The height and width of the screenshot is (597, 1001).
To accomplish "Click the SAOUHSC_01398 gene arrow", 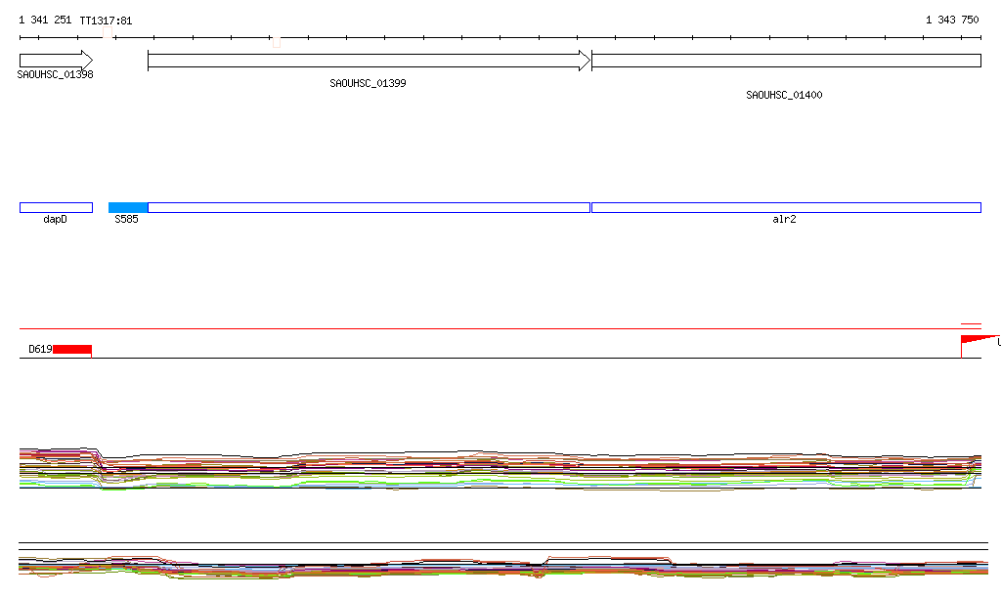I will [x=56, y=61].
